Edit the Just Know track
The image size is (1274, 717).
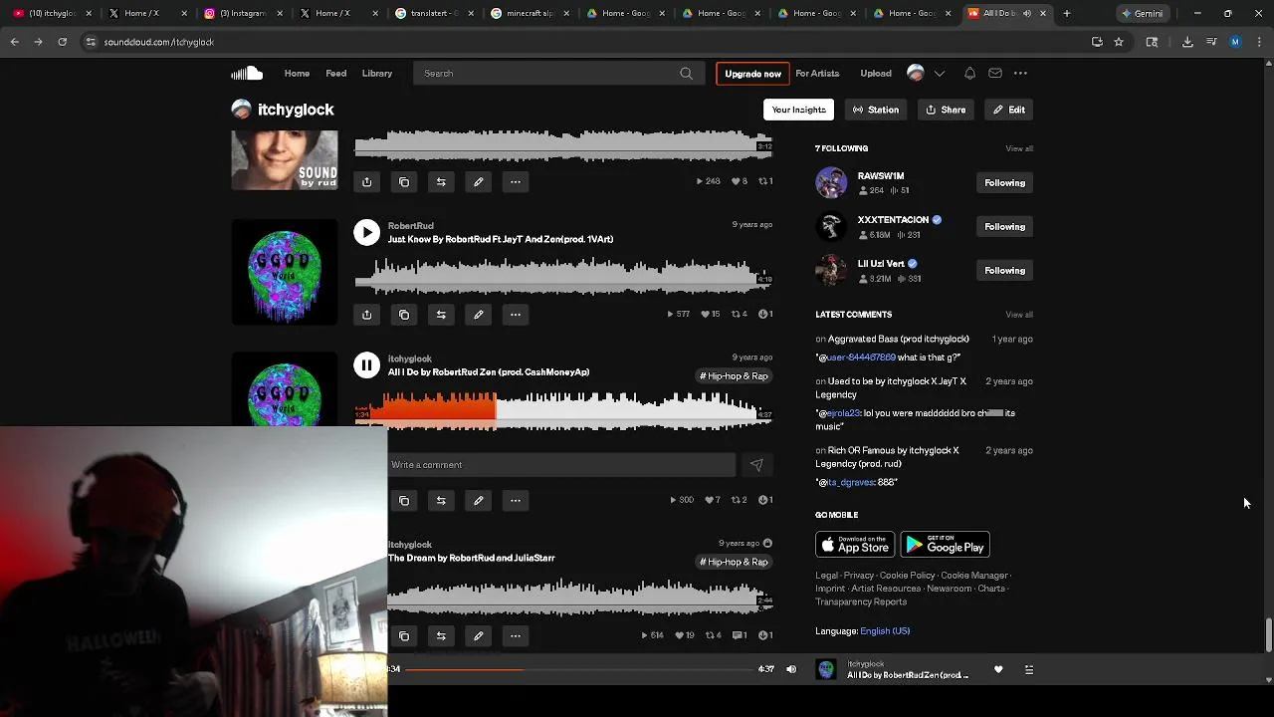tap(478, 315)
